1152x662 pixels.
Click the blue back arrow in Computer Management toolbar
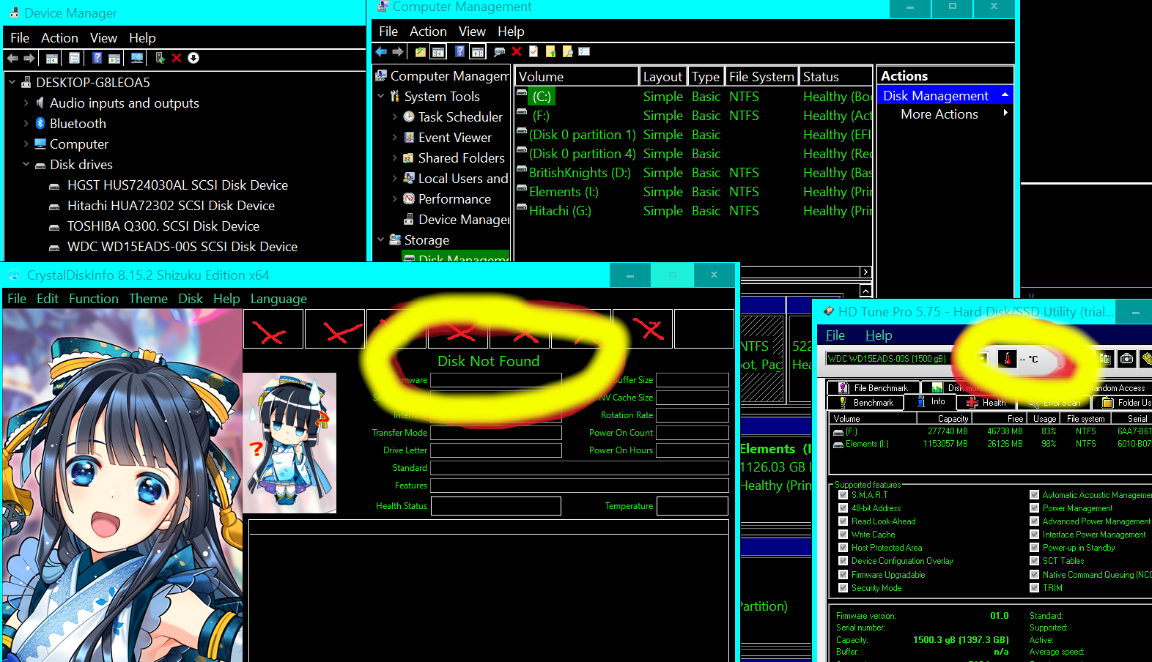click(x=381, y=51)
